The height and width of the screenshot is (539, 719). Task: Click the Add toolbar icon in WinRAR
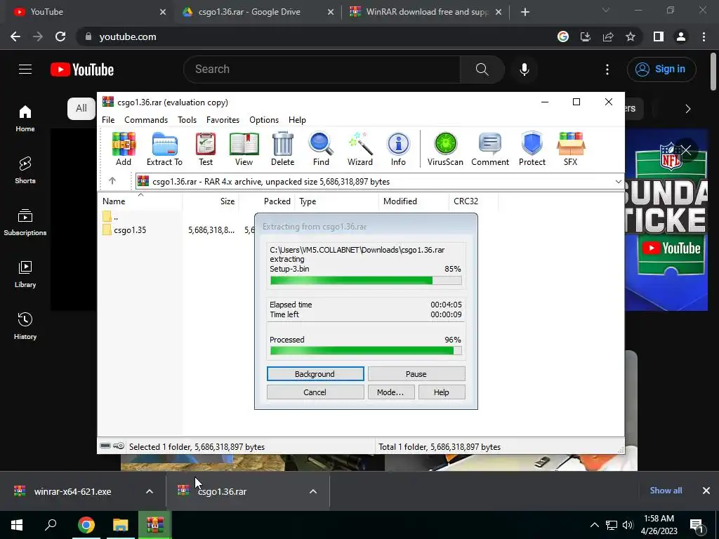coord(124,149)
